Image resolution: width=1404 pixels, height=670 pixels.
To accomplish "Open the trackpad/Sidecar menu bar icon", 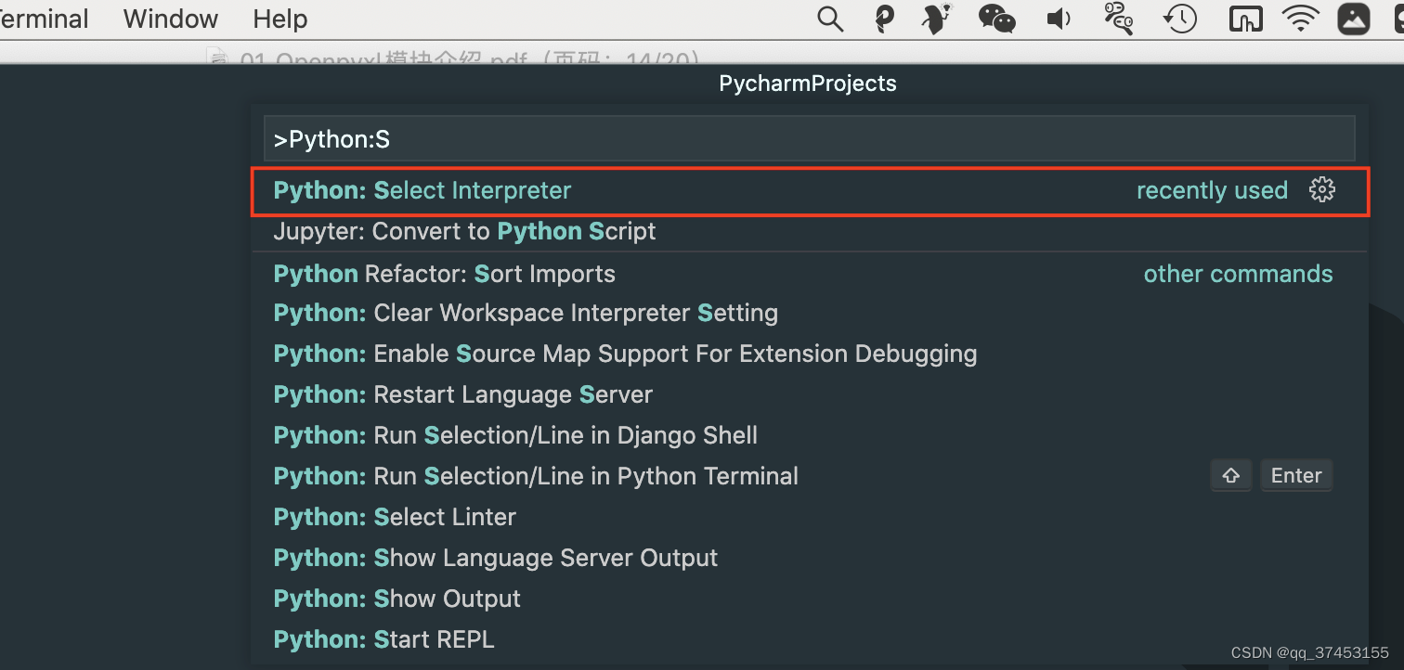I will pyautogui.click(x=1245, y=19).
